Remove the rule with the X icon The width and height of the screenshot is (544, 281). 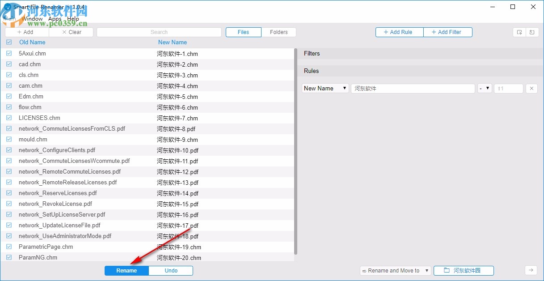[x=531, y=88]
